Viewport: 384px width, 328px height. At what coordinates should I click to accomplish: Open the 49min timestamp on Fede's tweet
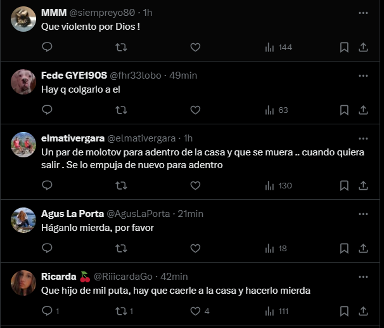click(184, 75)
